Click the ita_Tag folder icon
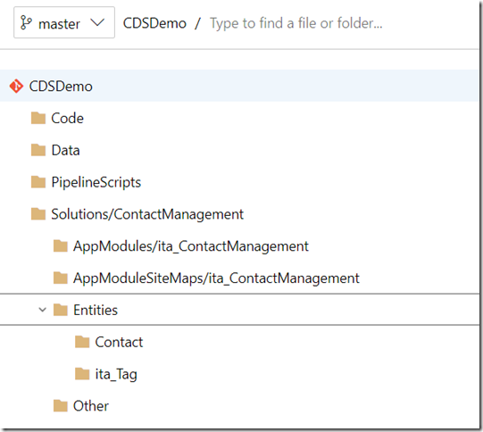 (82, 374)
